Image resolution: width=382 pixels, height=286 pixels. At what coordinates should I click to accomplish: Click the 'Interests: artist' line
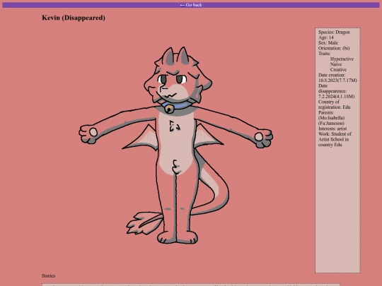[332, 129]
